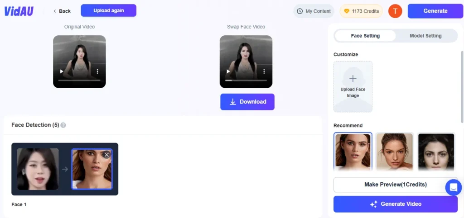Click the plus Upload Face Image box
This screenshot has height=218, width=464.
click(353, 86)
